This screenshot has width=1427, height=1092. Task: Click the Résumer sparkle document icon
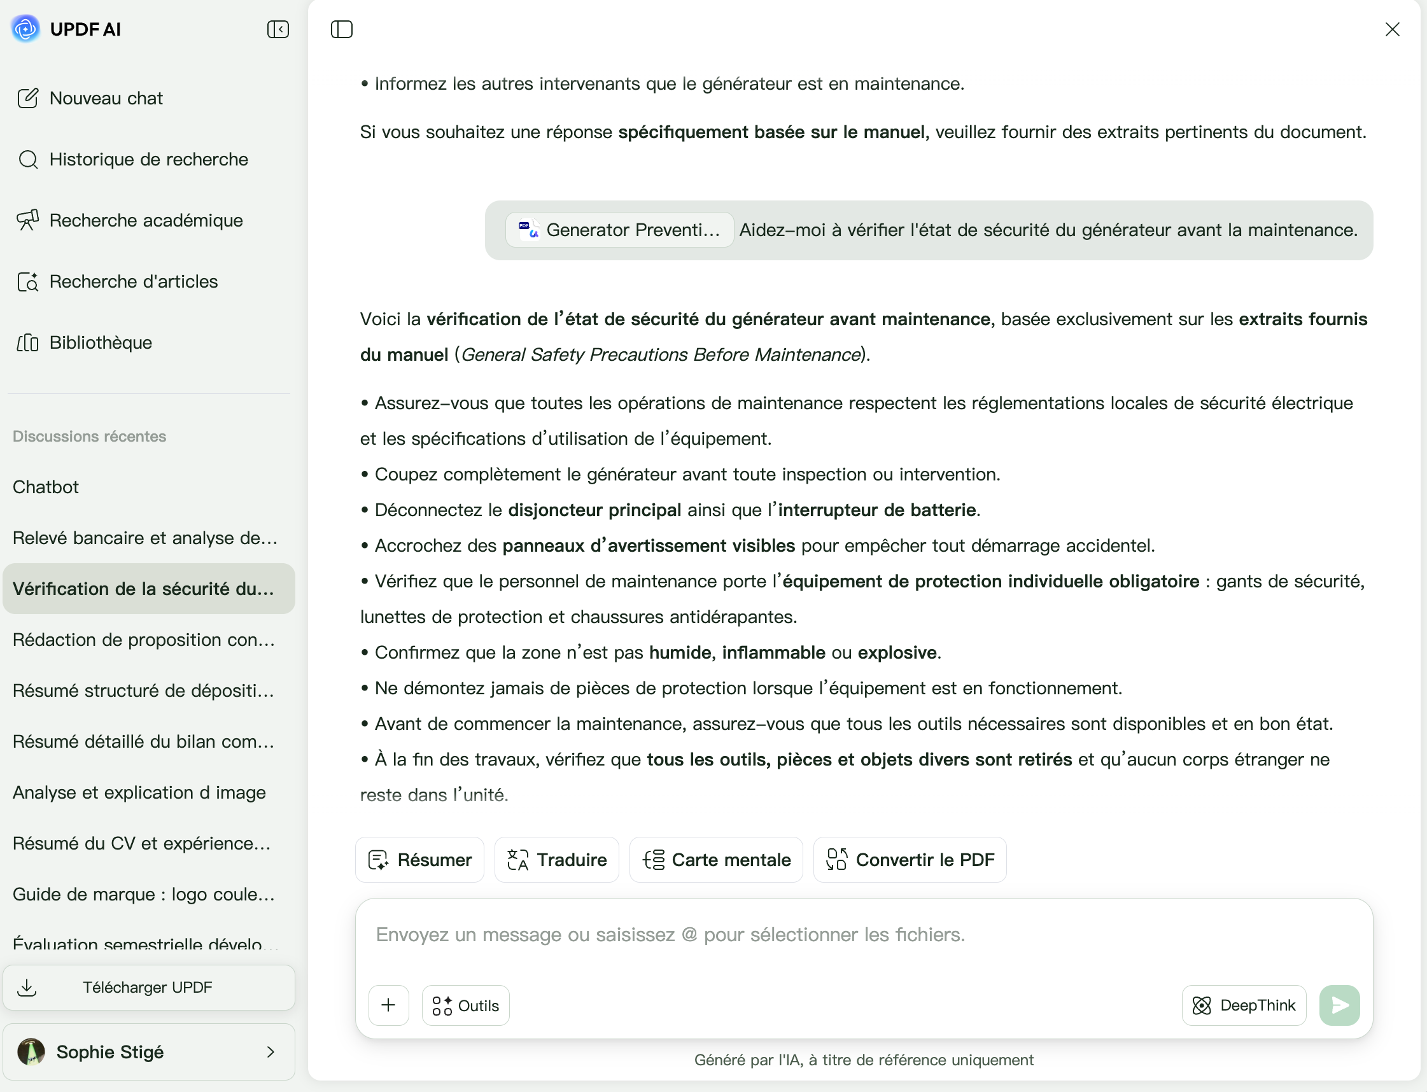pyautogui.click(x=377, y=859)
